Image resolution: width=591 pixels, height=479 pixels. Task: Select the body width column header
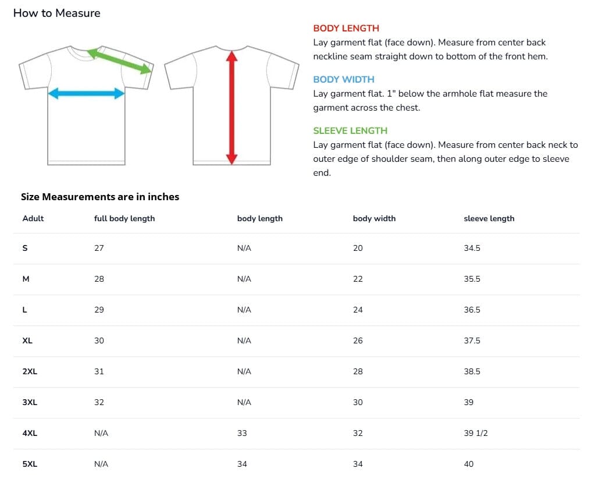point(374,218)
